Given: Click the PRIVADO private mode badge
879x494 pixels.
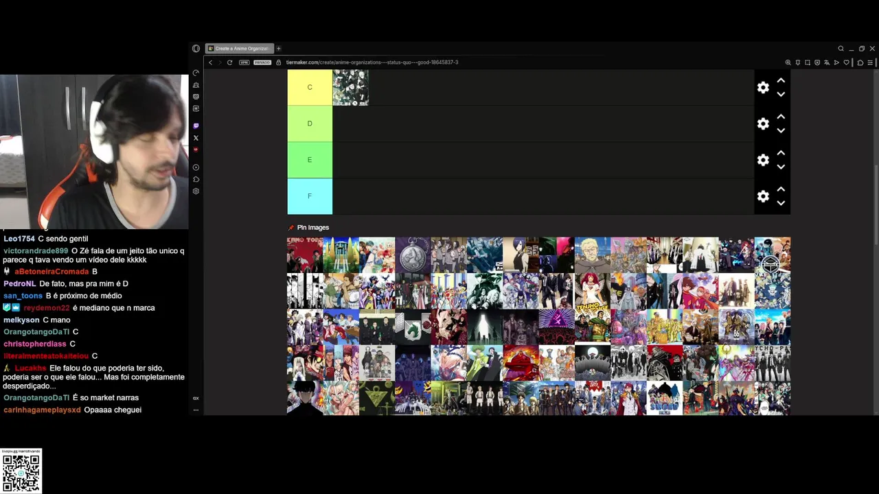Looking at the screenshot, I should (262, 62).
